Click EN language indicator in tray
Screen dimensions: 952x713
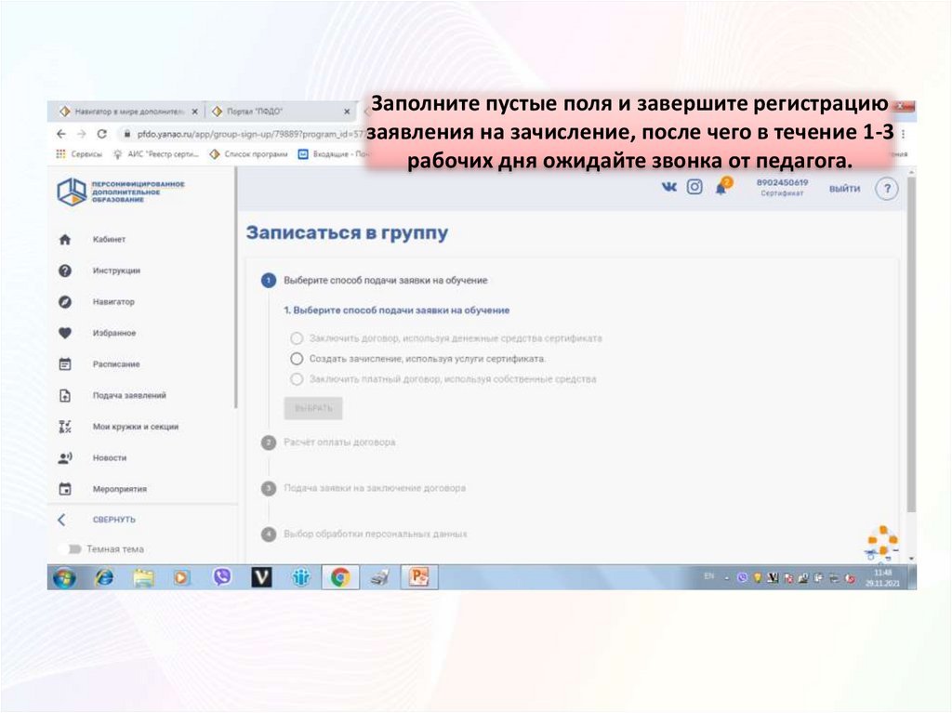tap(709, 575)
